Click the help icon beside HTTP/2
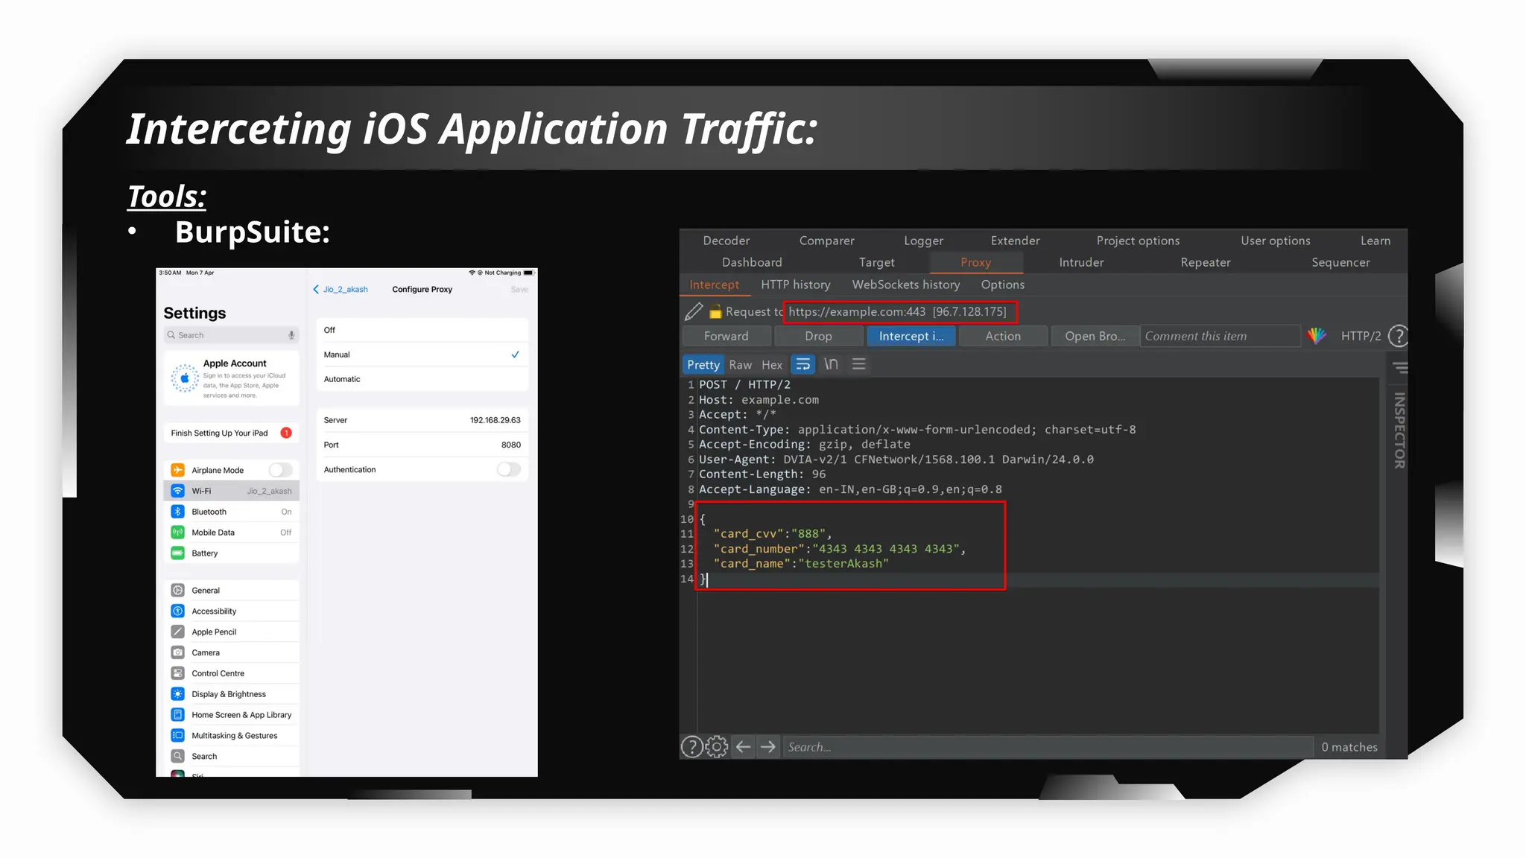The width and height of the screenshot is (1526, 858). click(x=1399, y=336)
